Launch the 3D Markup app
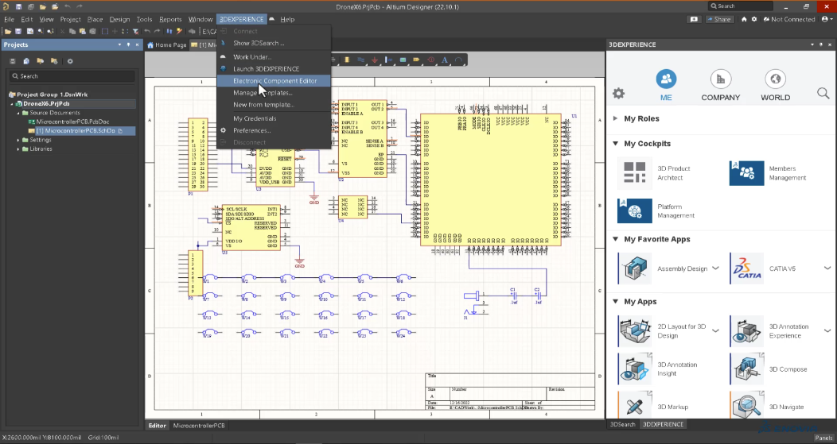 tap(635, 405)
